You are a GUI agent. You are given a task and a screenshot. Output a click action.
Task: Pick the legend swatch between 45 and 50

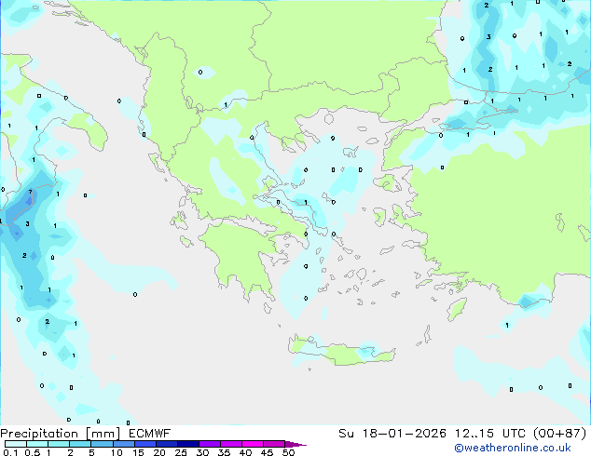(274, 444)
